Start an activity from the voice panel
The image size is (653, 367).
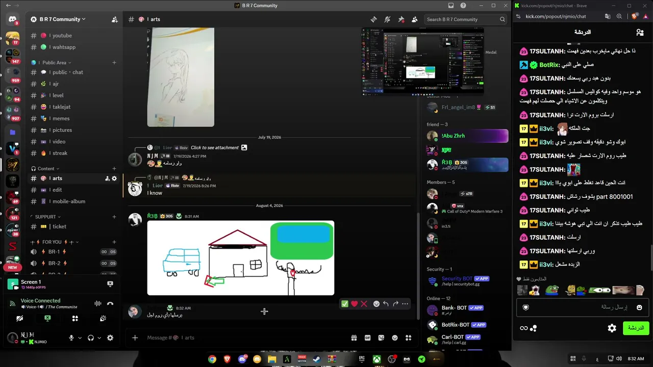pyautogui.click(x=75, y=319)
